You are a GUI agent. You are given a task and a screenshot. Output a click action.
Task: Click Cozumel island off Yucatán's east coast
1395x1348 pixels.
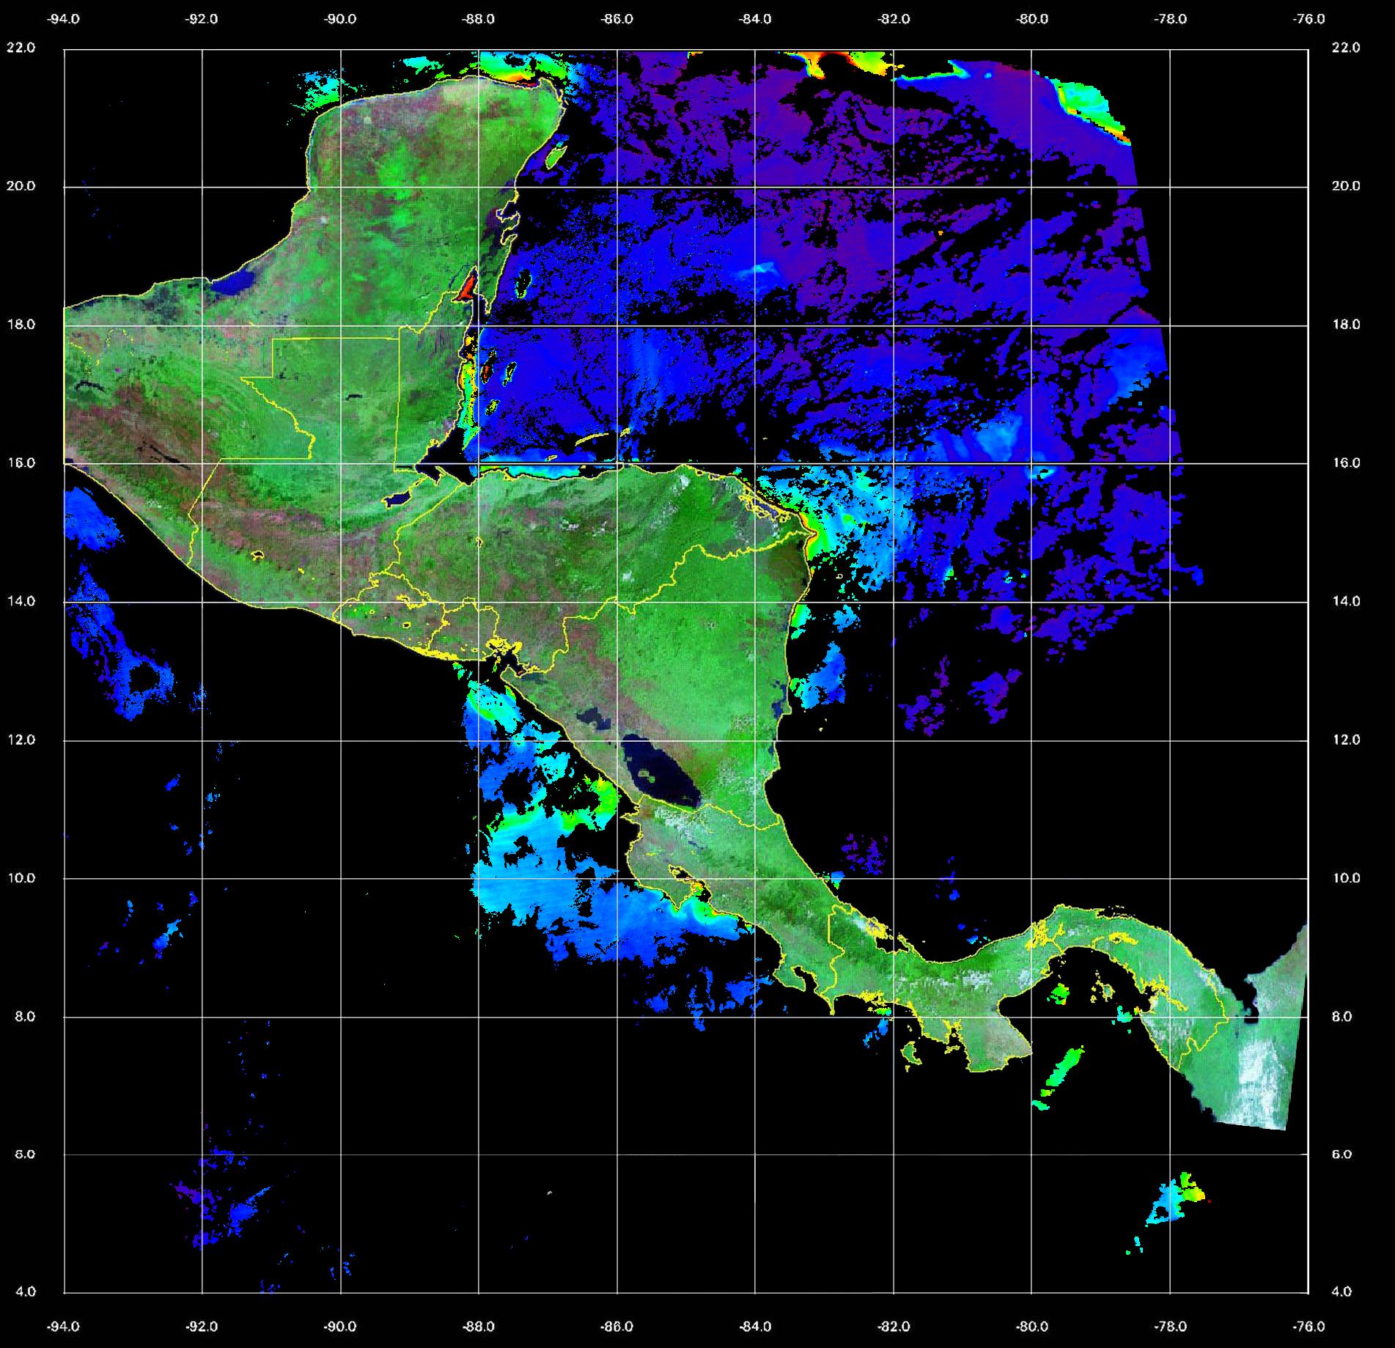556,155
